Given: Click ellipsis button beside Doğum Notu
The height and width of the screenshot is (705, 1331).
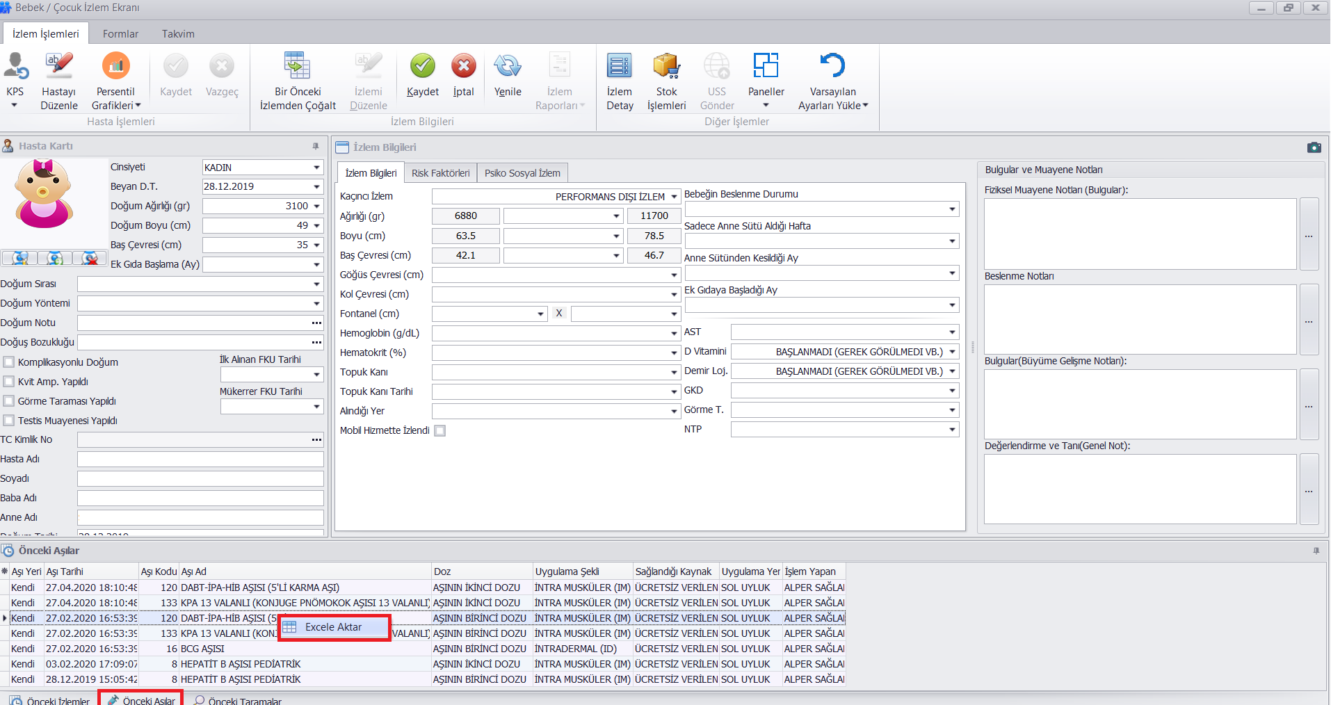Looking at the screenshot, I should coord(316,323).
